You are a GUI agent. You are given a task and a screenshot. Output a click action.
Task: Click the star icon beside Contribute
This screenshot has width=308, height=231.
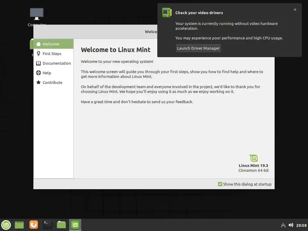(38, 82)
